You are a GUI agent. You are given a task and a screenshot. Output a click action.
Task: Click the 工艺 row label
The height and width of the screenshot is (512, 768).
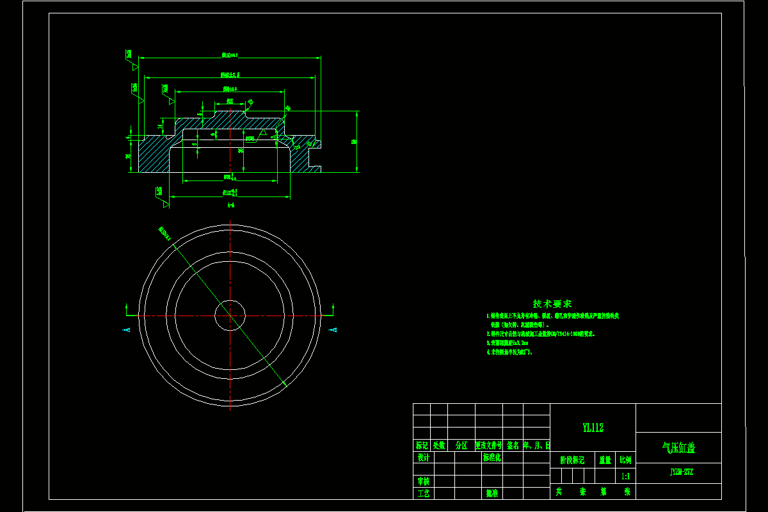coord(423,493)
